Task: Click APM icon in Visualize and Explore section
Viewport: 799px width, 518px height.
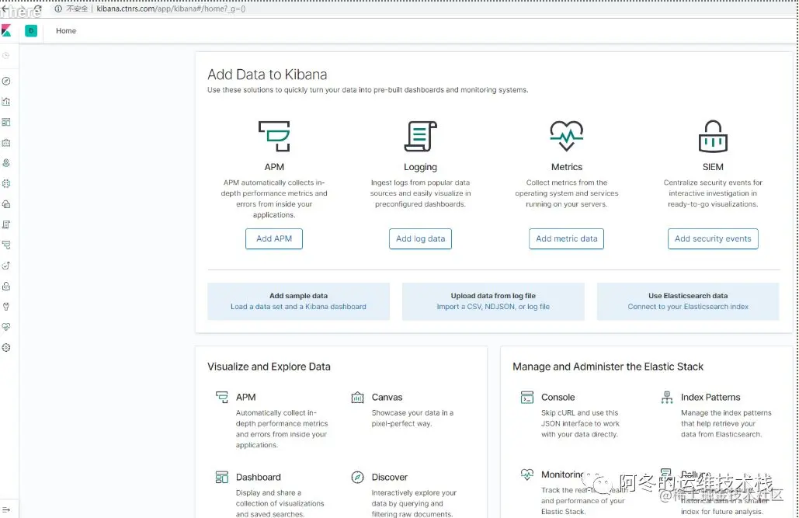Action: [x=221, y=397]
